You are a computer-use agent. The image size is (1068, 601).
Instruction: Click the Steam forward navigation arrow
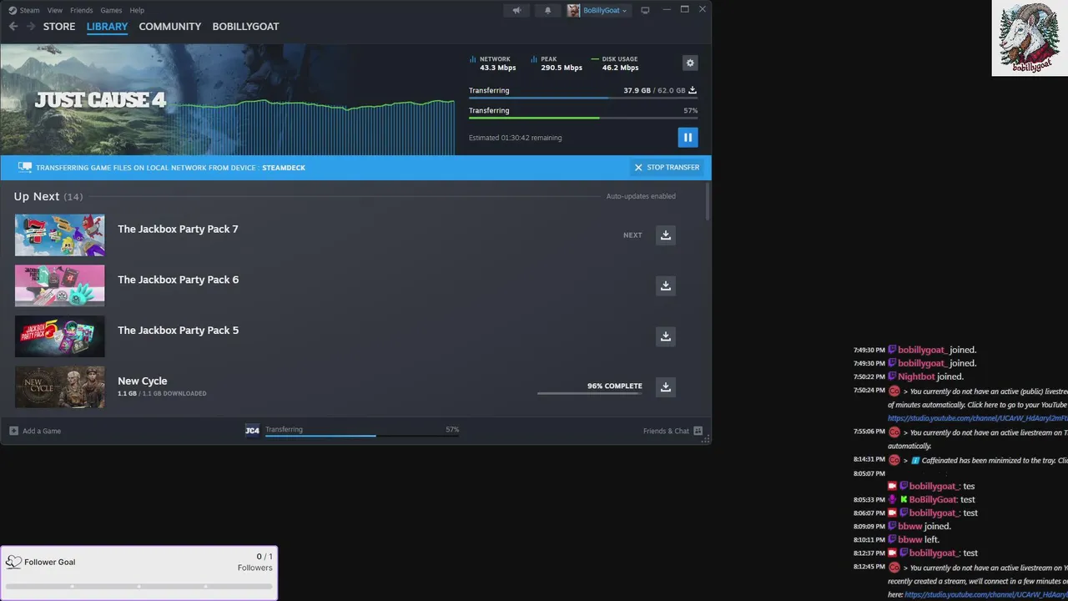pyautogui.click(x=31, y=27)
